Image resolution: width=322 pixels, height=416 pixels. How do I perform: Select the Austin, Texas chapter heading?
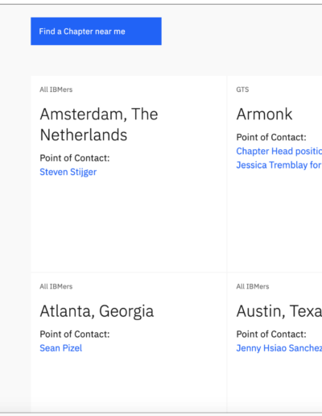(279, 311)
